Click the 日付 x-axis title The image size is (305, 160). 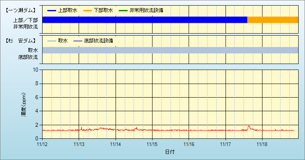pos(170,152)
